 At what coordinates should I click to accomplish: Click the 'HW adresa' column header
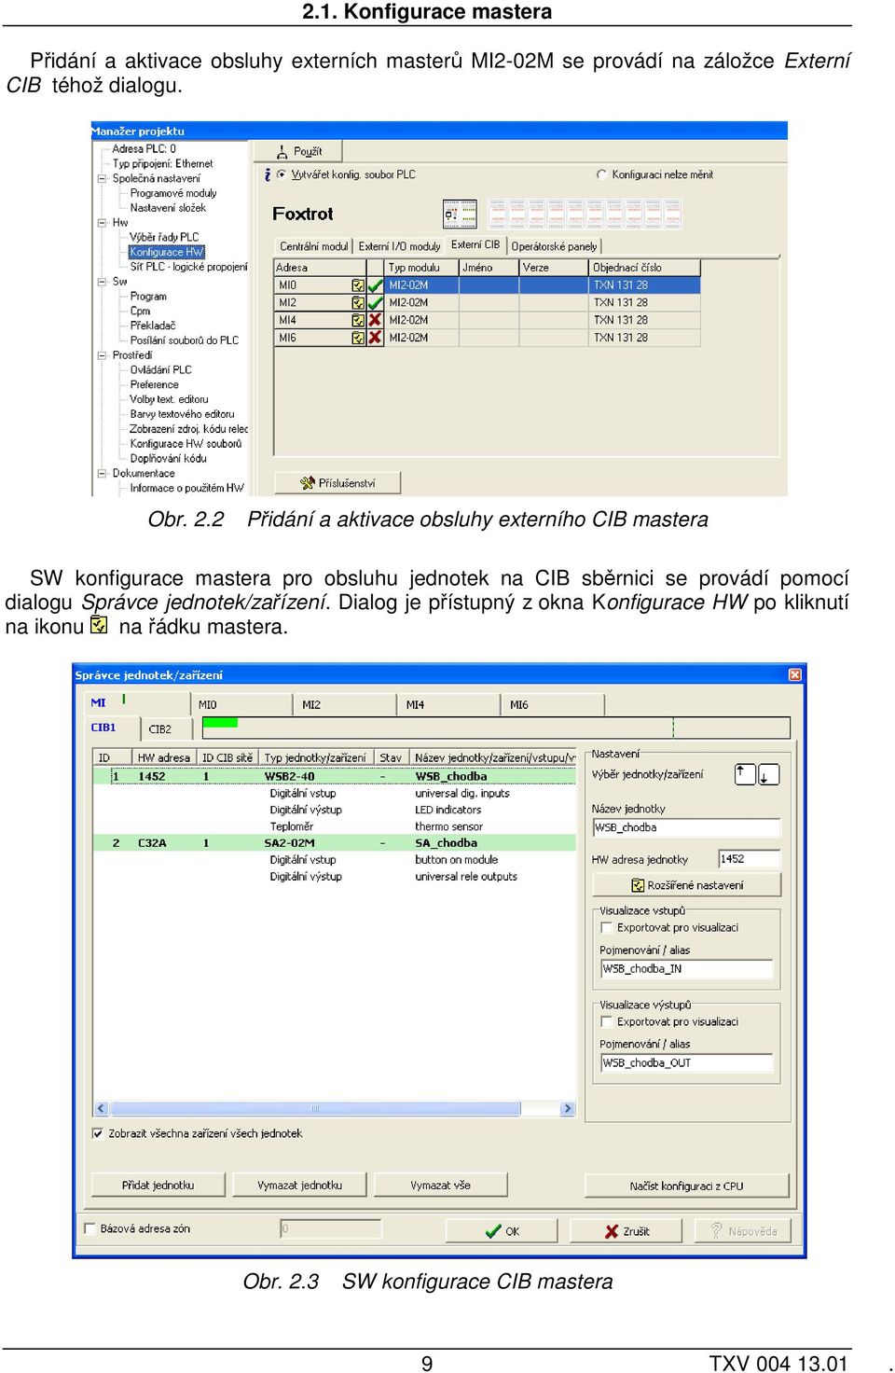(x=163, y=757)
